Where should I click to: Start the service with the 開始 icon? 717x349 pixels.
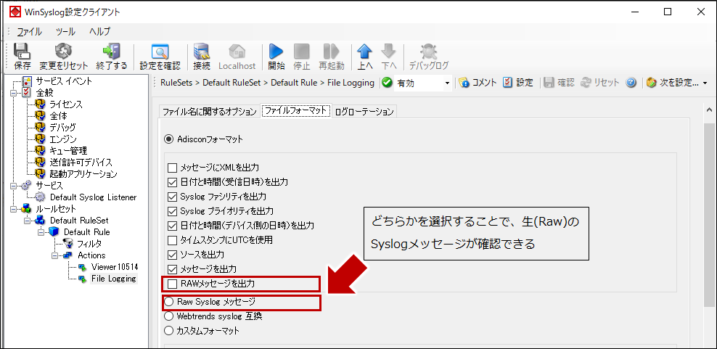click(276, 52)
